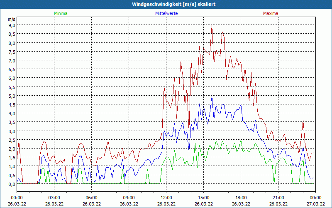Click the m/s unit label above the y-axis

tap(11, 19)
